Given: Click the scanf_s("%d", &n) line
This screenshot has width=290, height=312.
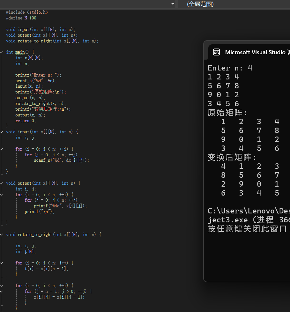Looking at the screenshot, I should [36, 81].
